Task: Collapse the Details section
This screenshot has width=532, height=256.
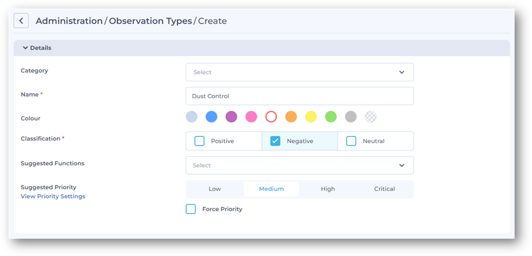Action: pos(25,48)
